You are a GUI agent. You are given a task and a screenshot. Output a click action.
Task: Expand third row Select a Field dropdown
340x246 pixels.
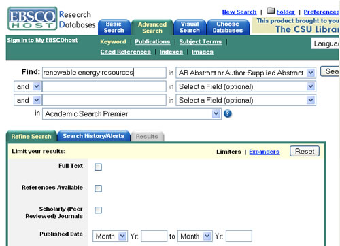coord(245,100)
